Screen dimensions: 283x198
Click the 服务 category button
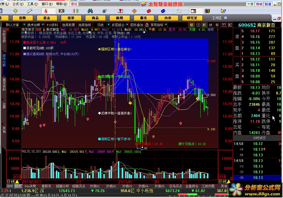144,18
